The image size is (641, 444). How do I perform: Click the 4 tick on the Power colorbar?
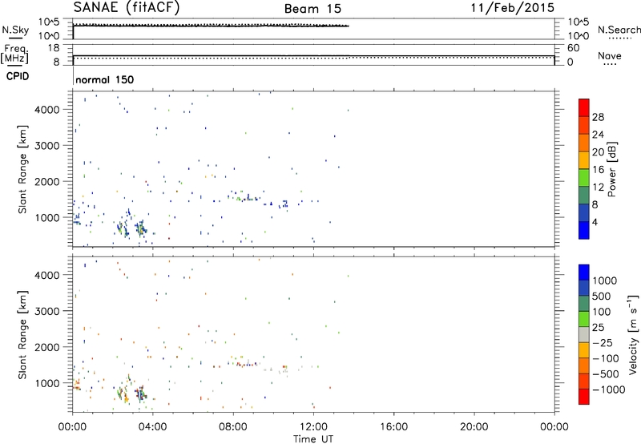(595, 222)
